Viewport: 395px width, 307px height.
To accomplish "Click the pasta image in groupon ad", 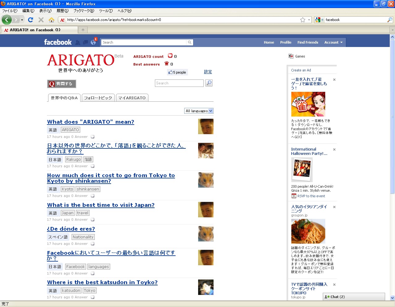I will [x=308, y=231].
